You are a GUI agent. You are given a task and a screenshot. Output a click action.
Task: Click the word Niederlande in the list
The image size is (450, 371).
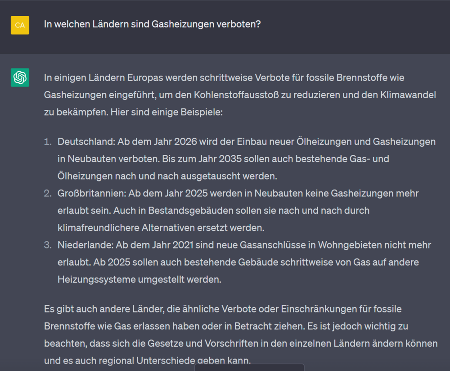pyautogui.click(x=85, y=245)
